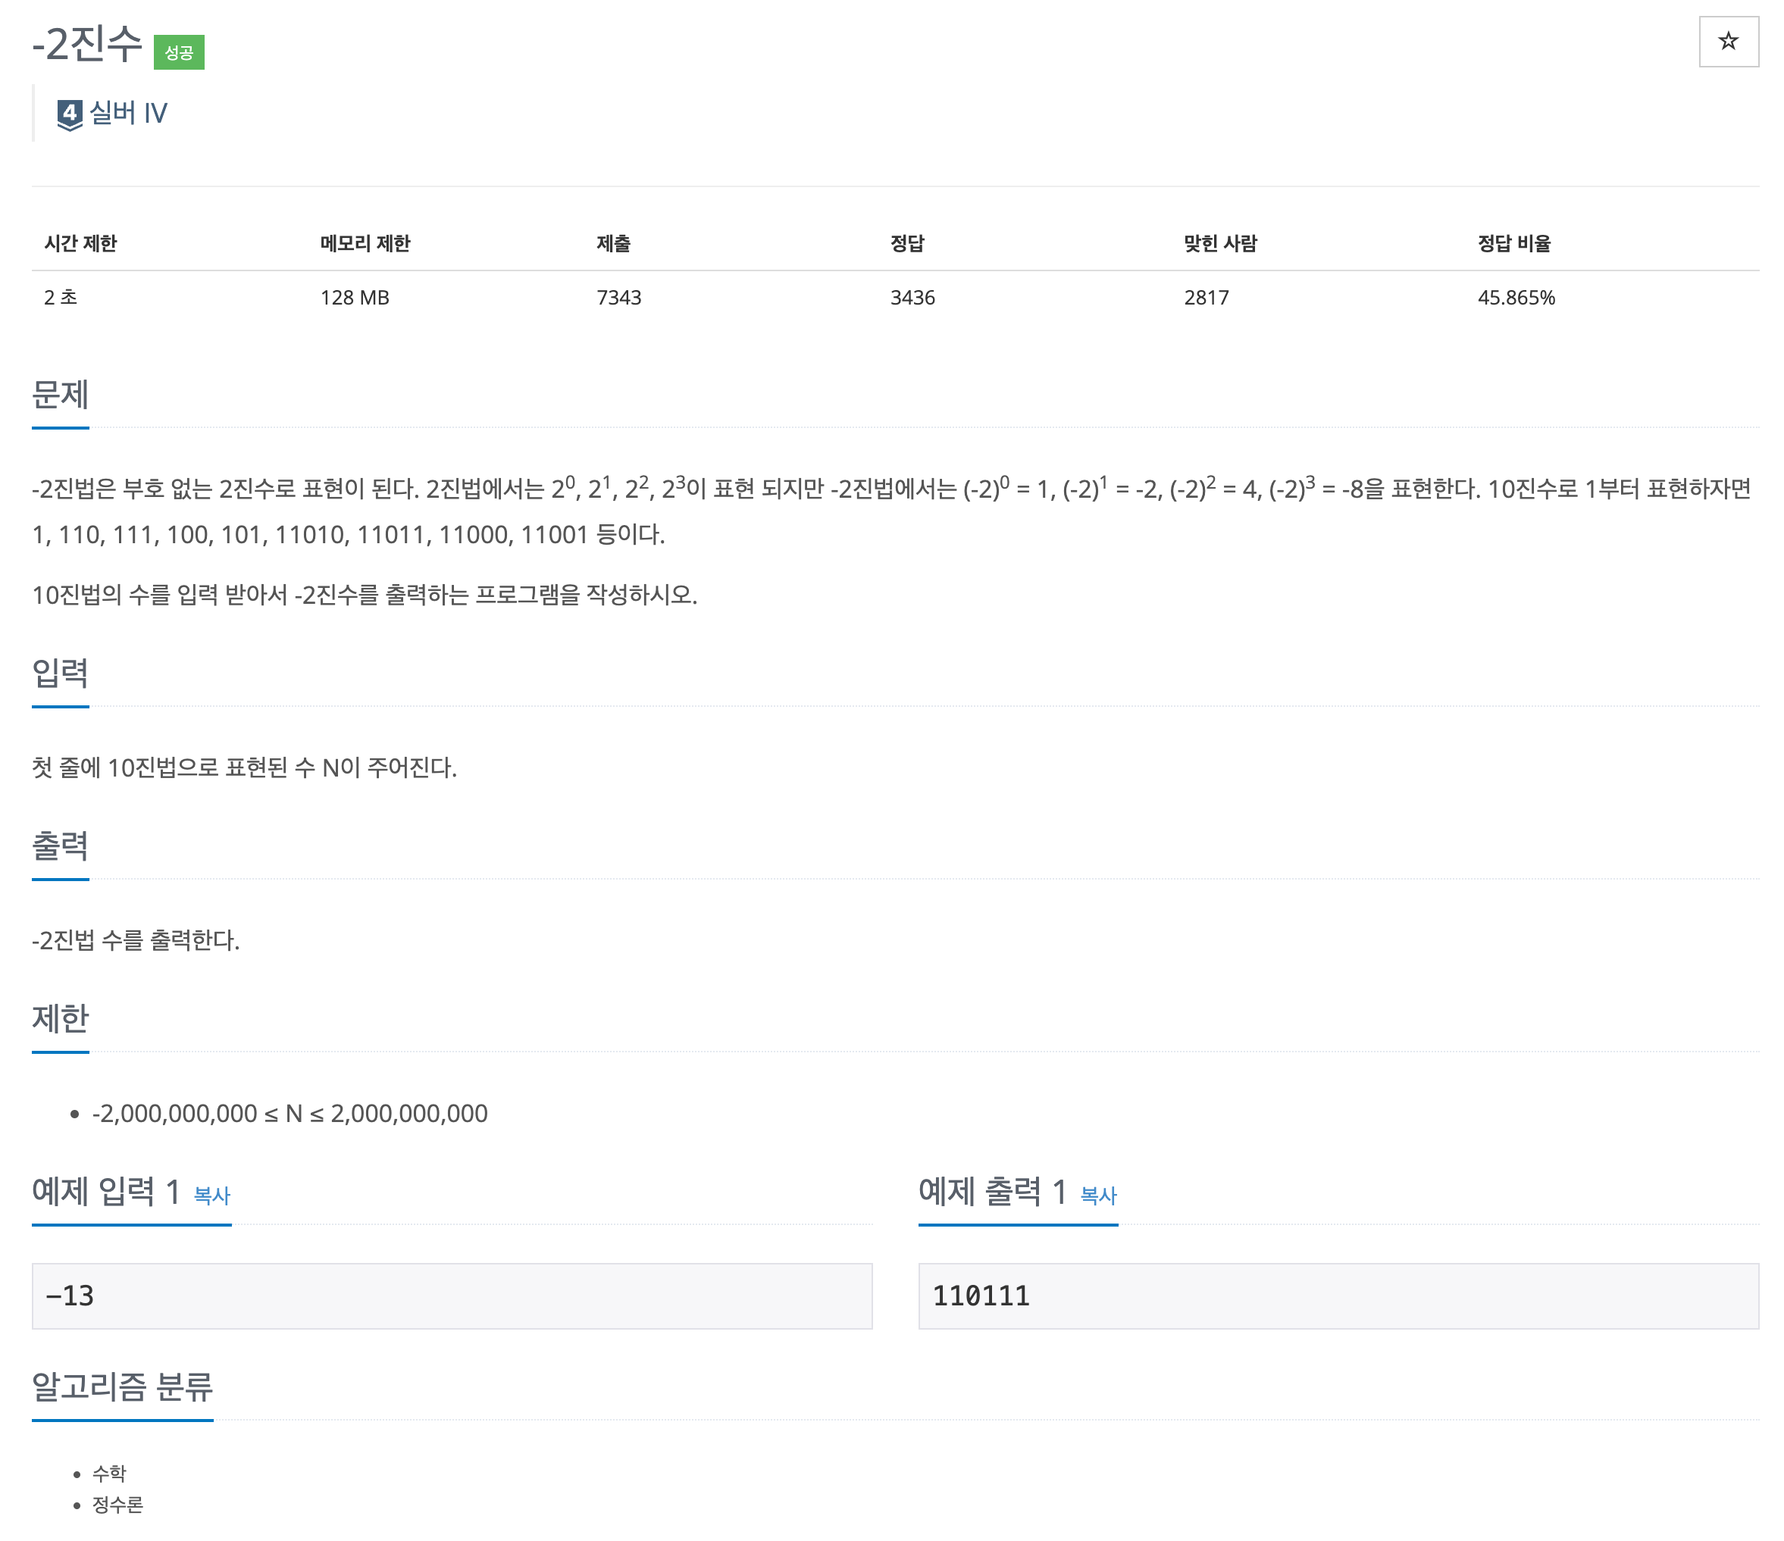Click the Silver IV tier badge icon

pos(70,114)
